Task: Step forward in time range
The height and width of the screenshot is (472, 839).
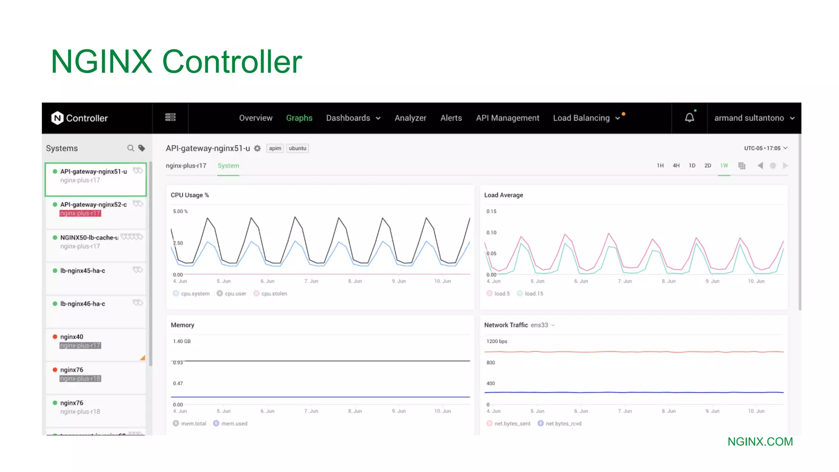Action: (785, 166)
